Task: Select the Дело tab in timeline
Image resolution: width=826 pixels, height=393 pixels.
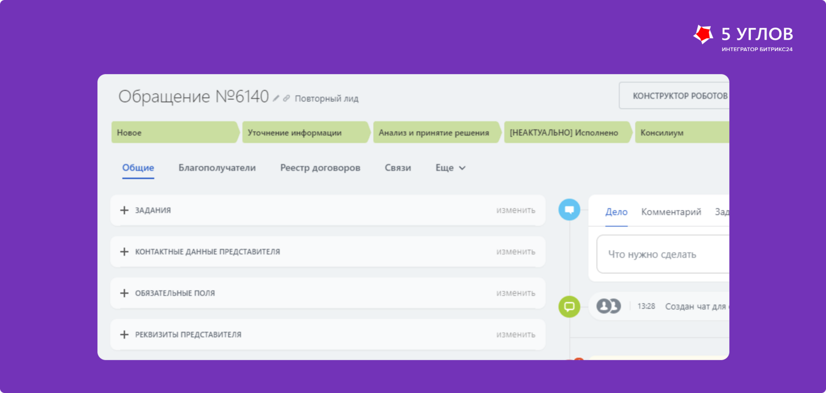Action: 617,212
